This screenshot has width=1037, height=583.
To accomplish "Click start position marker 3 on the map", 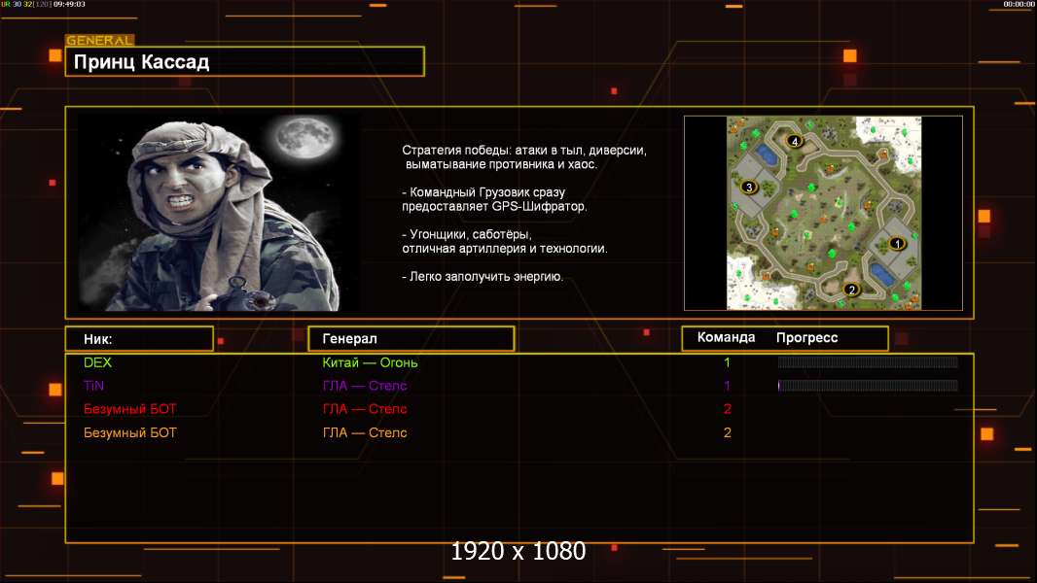I will [749, 187].
